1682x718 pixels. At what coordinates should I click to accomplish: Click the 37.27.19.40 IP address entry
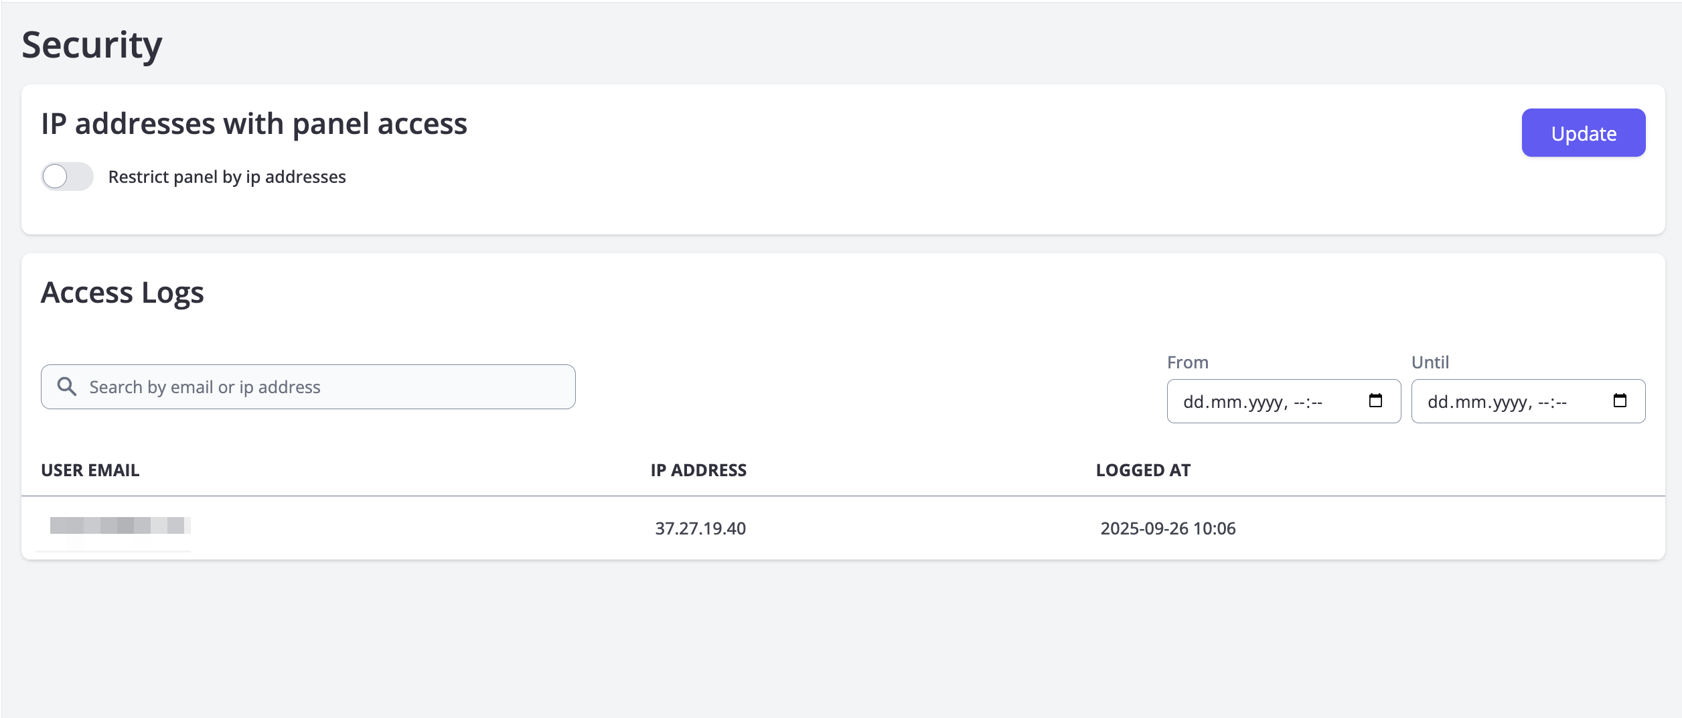click(x=700, y=528)
